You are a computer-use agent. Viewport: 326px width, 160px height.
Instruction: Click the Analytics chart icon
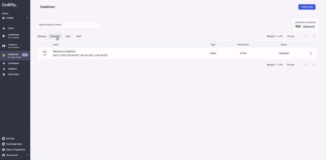(4, 69)
